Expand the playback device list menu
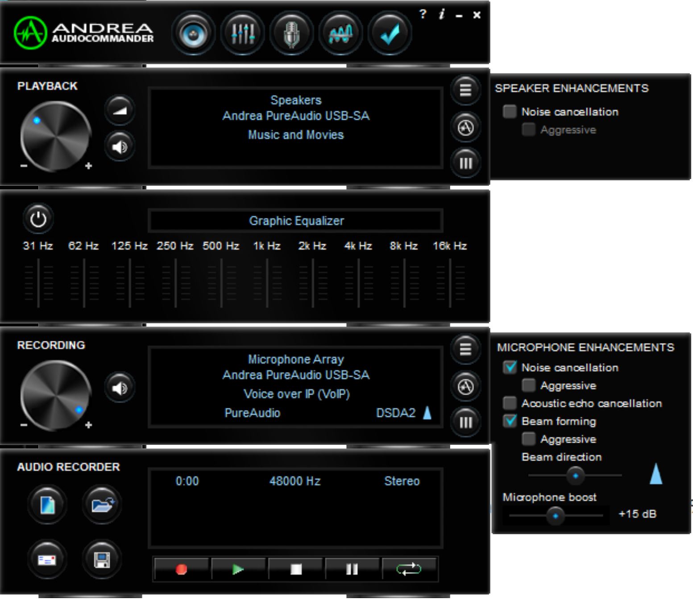 465,90
